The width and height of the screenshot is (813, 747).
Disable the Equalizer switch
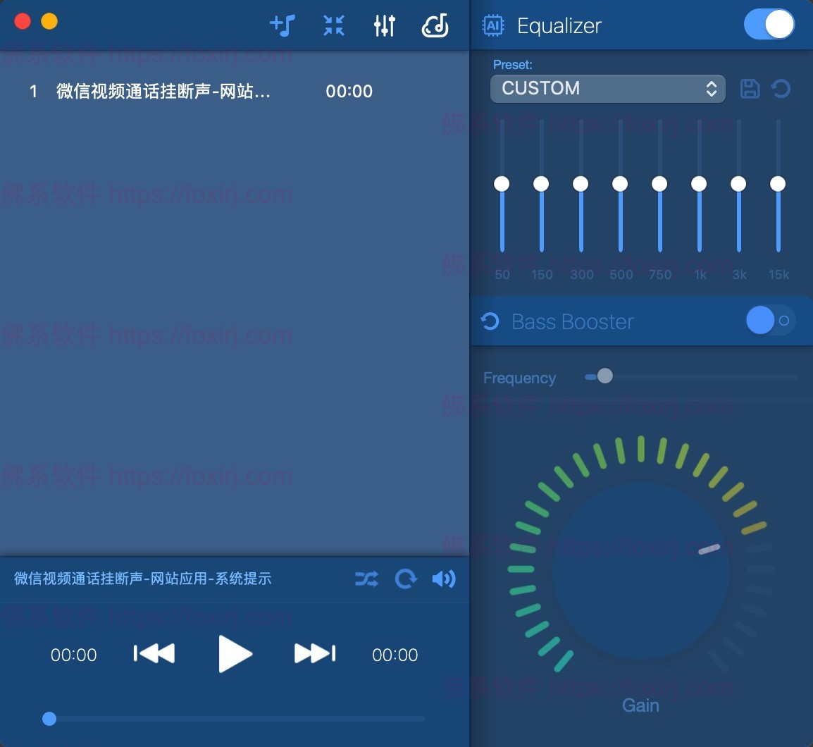click(769, 24)
